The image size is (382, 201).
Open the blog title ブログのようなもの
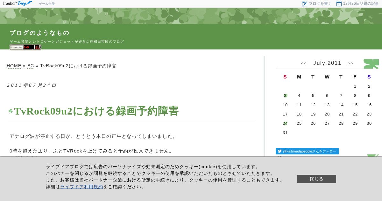tap(39, 33)
